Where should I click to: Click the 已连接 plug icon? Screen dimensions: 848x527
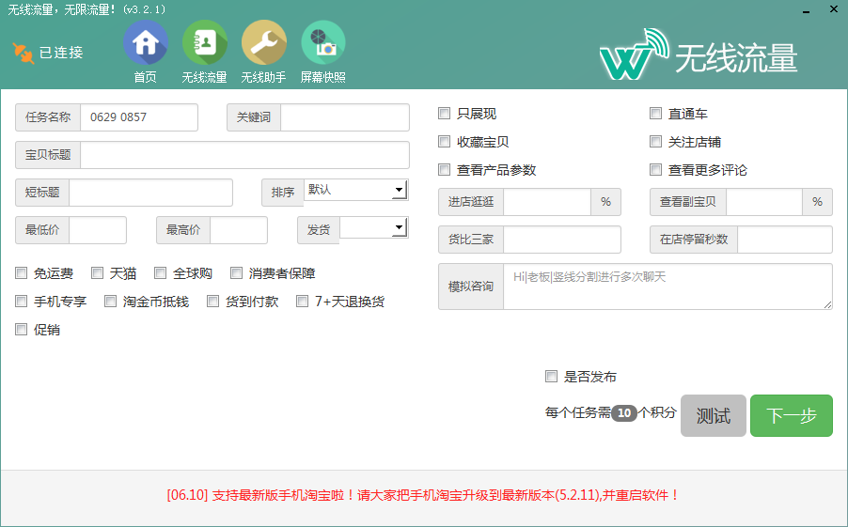click(23, 53)
